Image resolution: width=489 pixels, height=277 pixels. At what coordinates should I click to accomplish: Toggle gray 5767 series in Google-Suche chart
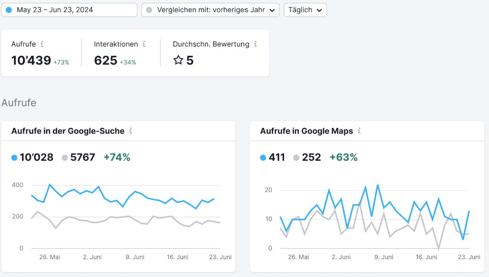coord(78,157)
